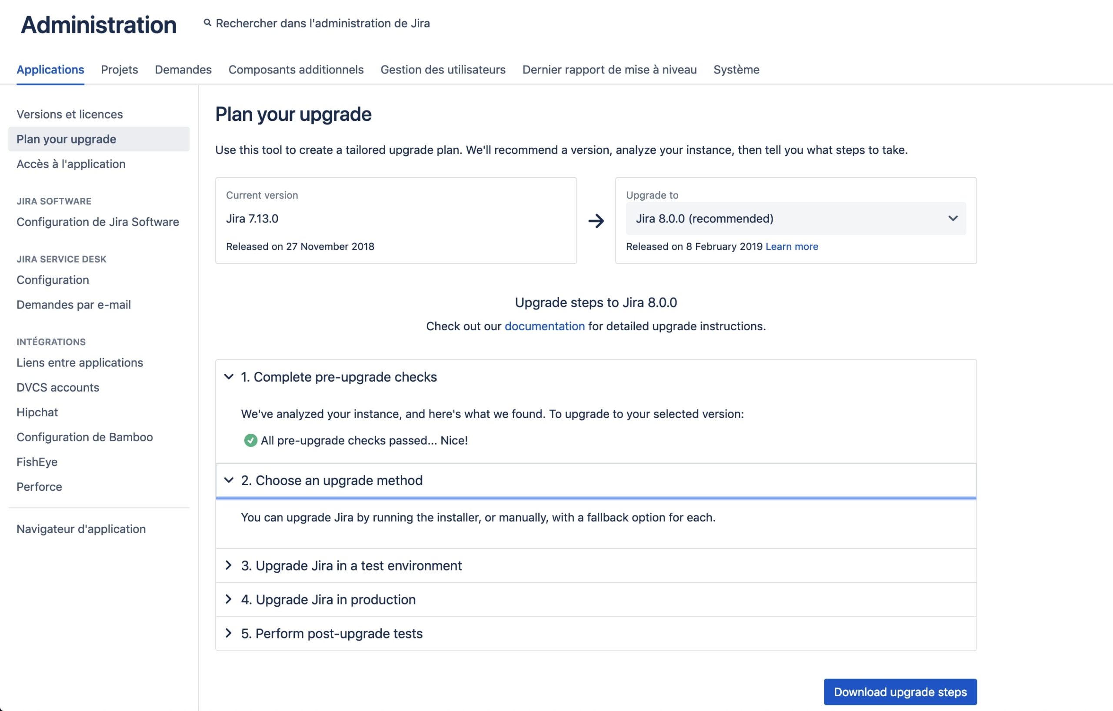
Task: Select Plan your upgrade in sidebar
Action: point(99,139)
